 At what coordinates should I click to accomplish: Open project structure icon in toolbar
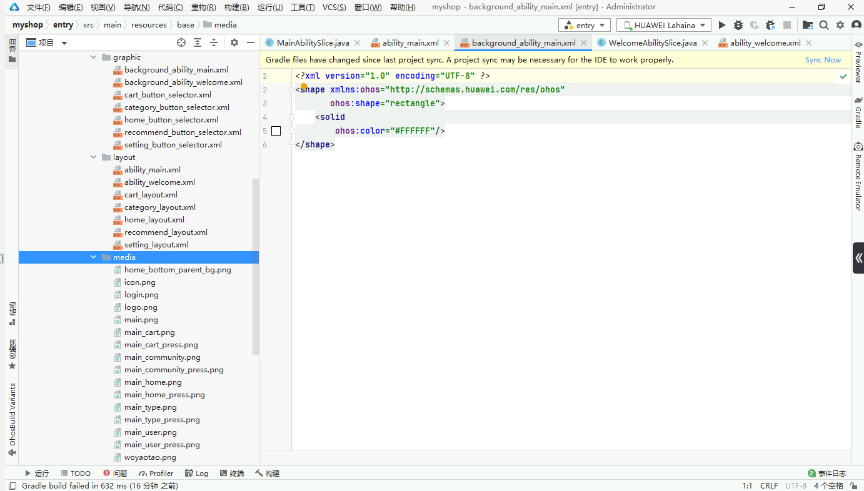(x=808, y=25)
